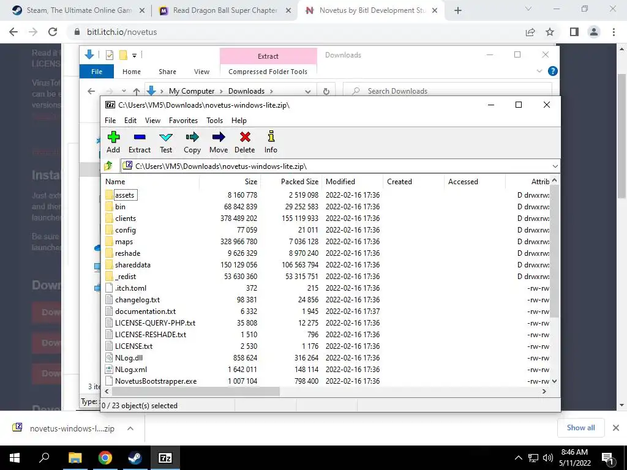Open the Chrome three-dot menu
This screenshot has height=470, width=627.
[x=614, y=32]
